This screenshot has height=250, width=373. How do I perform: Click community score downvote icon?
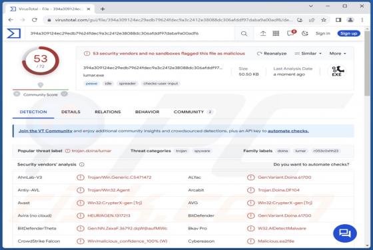click(17, 94)
